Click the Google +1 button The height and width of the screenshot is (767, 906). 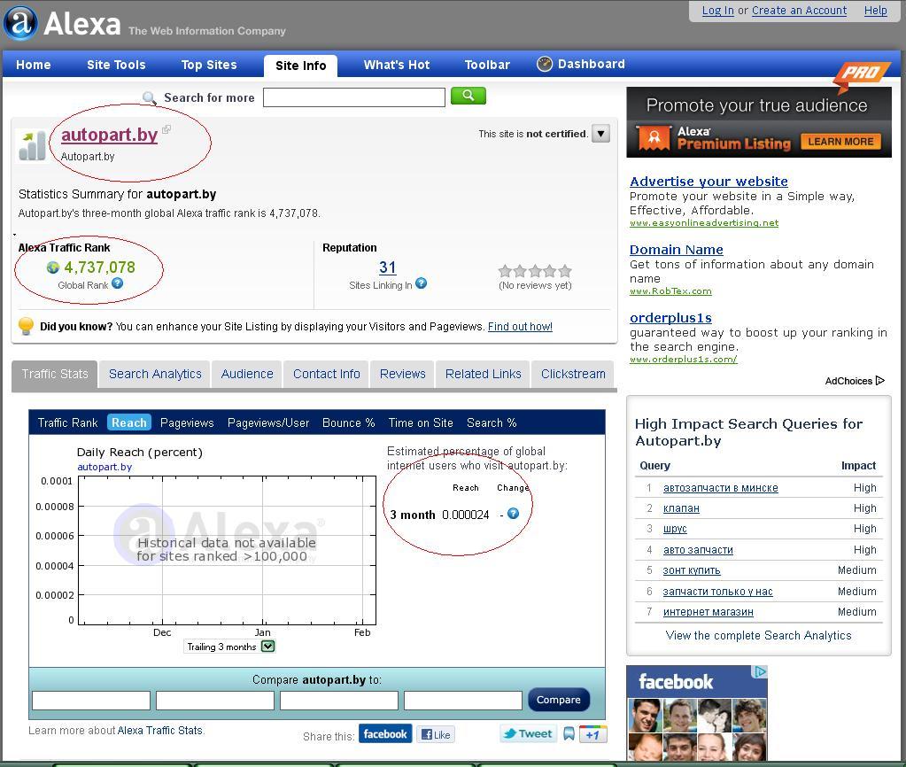[592, 734]
